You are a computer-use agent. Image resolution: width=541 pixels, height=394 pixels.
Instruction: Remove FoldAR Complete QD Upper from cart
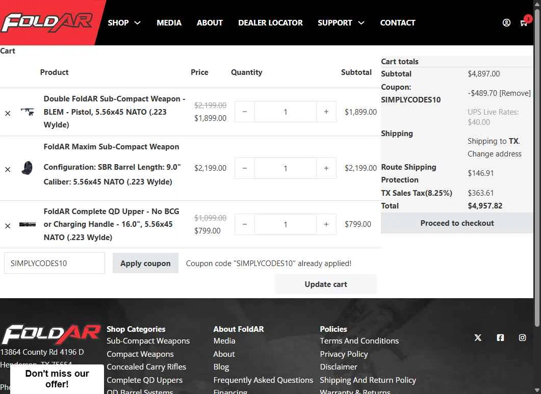click(8, 226)
